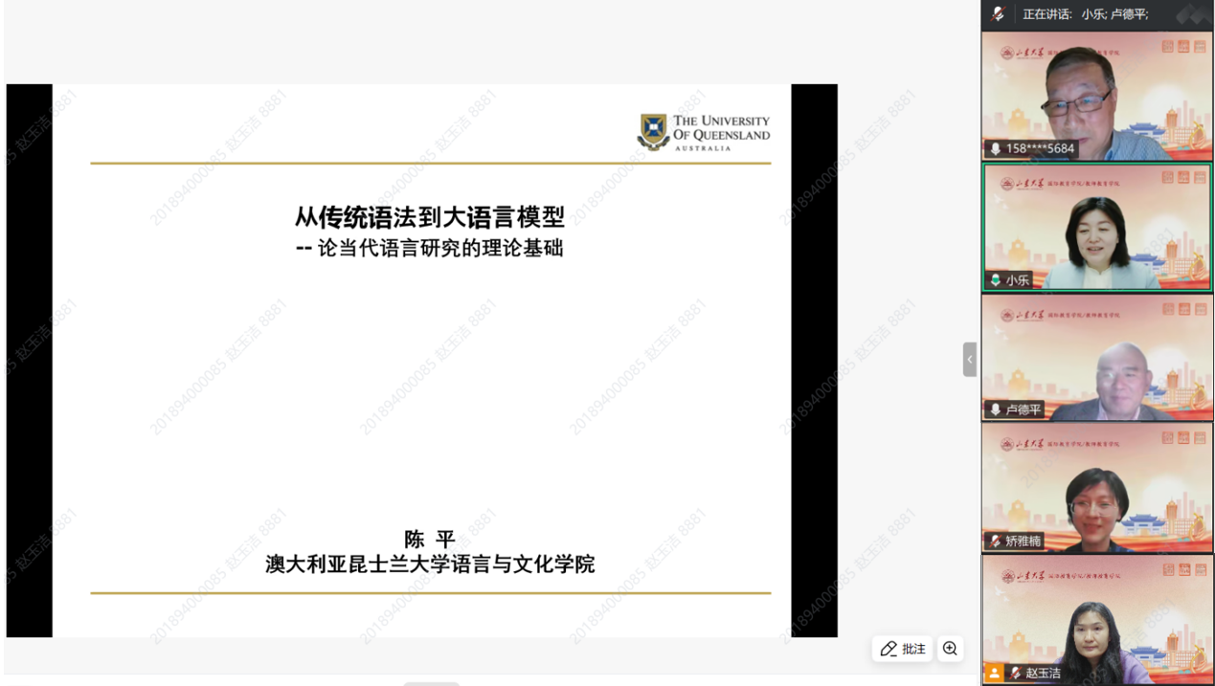Select 矫雅楠's video tile
This screenshot has height=686, width=1215.
click(x=1096, y=486)
